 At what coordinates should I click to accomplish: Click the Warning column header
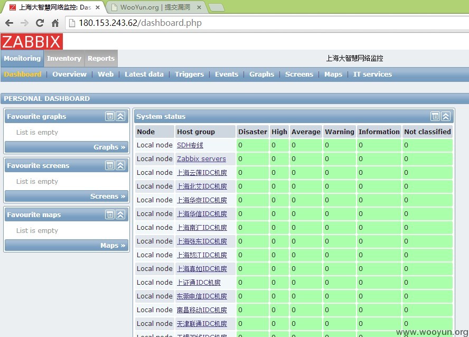(340, 132)
